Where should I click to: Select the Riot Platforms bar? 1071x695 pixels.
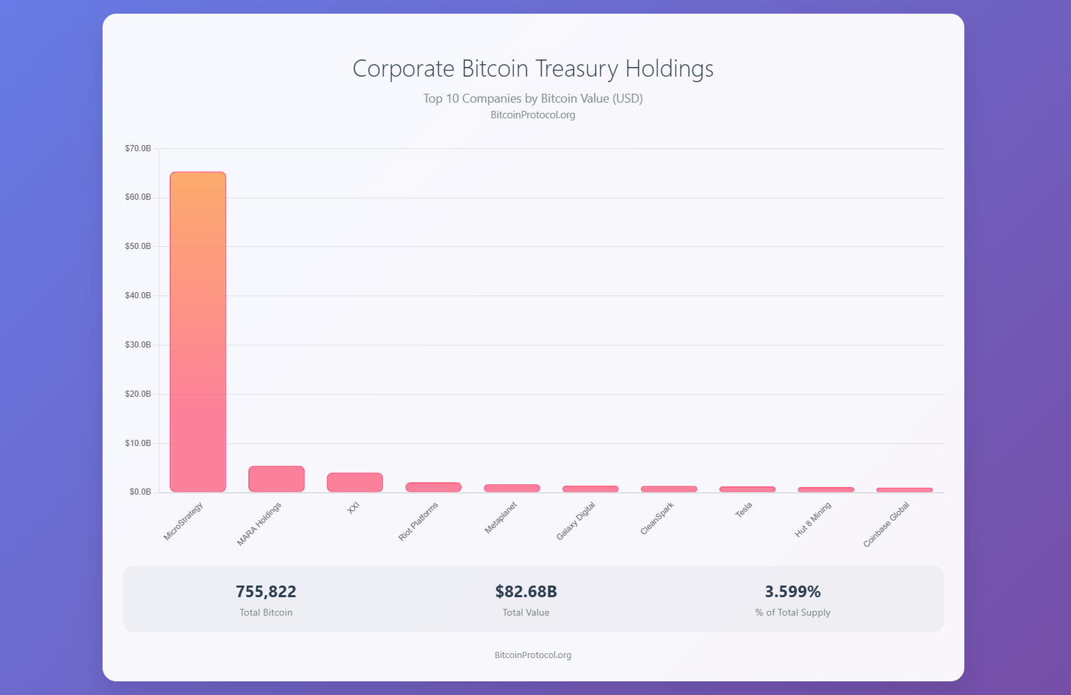click(434, 487)
